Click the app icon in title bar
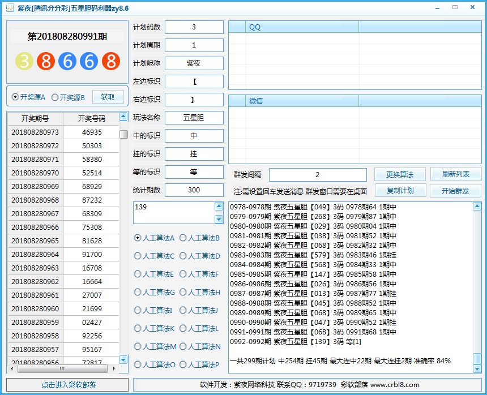Screen dimensions: 487x395 (x=9, y=8)
